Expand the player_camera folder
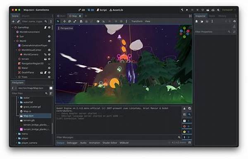This screenshot has height=159, width=248. click(16, 143)
